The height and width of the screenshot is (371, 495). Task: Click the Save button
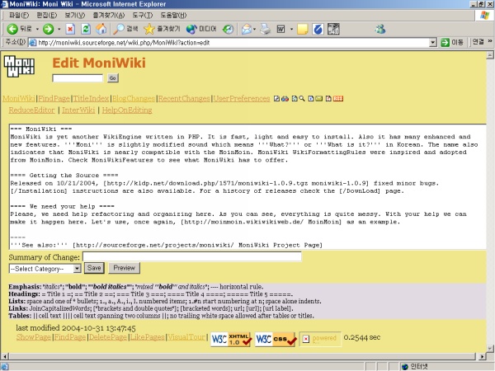[94, 268]
